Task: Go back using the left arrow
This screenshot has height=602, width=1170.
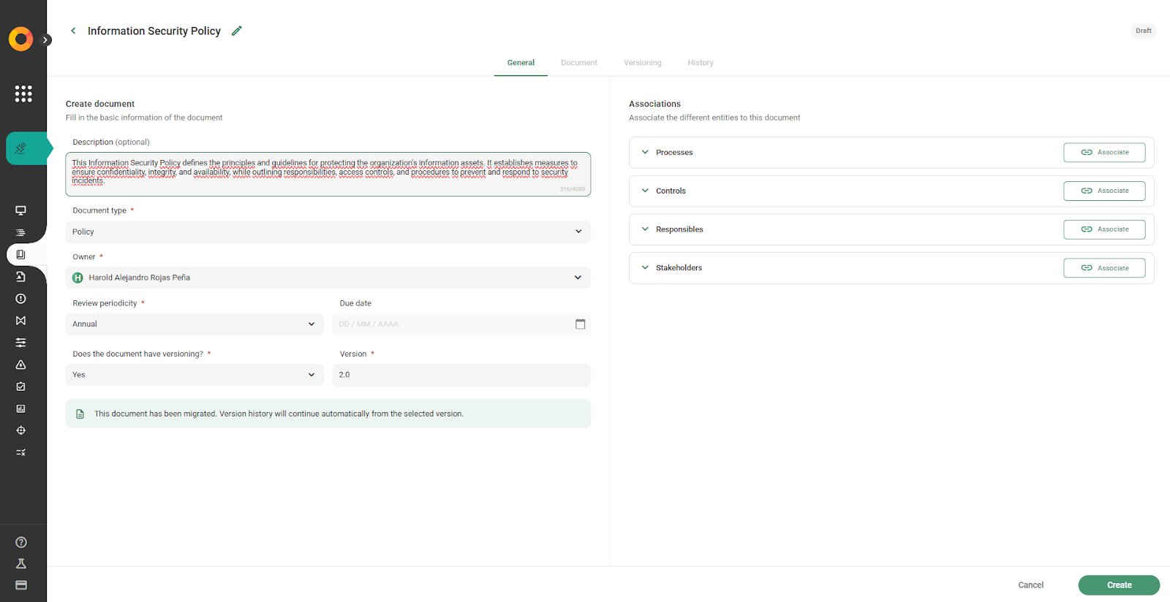Action: [73, 31]
